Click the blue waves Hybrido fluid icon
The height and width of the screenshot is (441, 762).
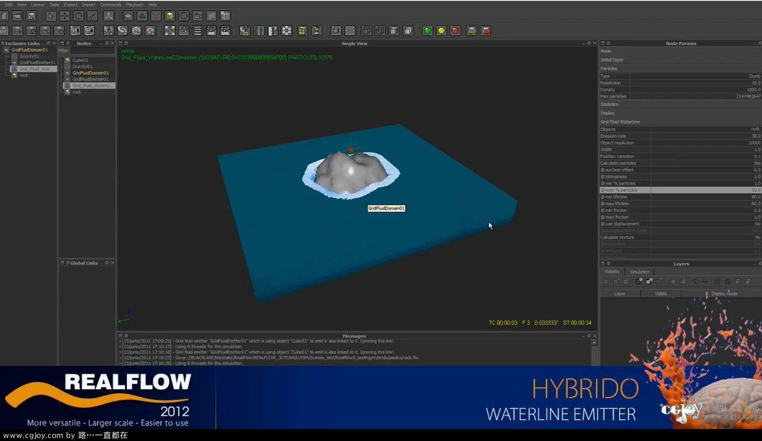tap(211, 16)
